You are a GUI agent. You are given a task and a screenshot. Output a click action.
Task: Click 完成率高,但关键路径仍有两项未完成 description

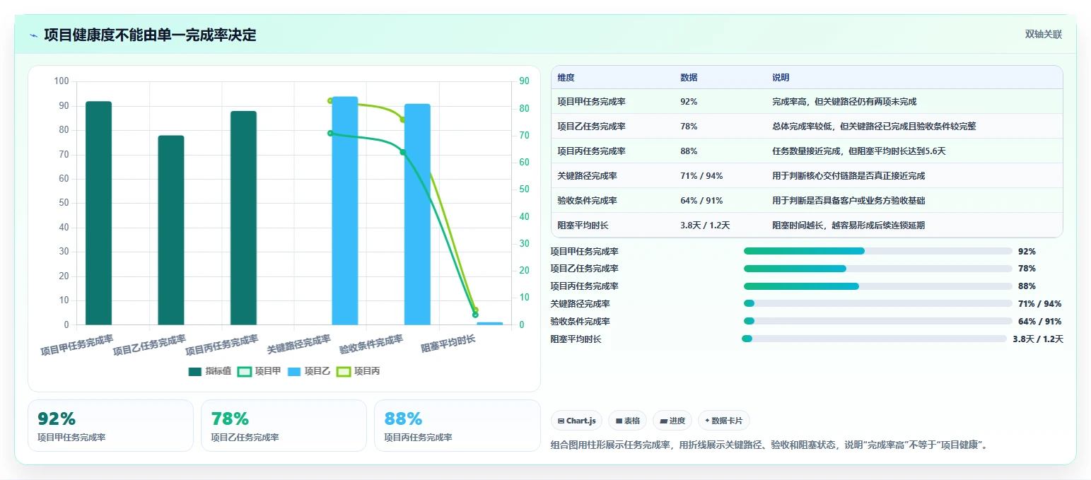click(844, 102)
